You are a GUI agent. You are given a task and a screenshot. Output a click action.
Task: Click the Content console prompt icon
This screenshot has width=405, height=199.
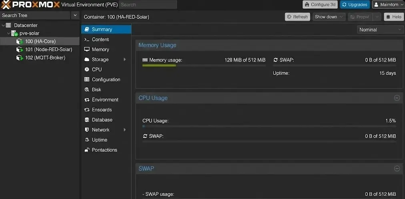coord(87,39)
